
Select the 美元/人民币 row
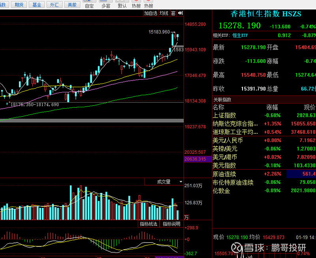pyautogui.click(x=264, y=140)
